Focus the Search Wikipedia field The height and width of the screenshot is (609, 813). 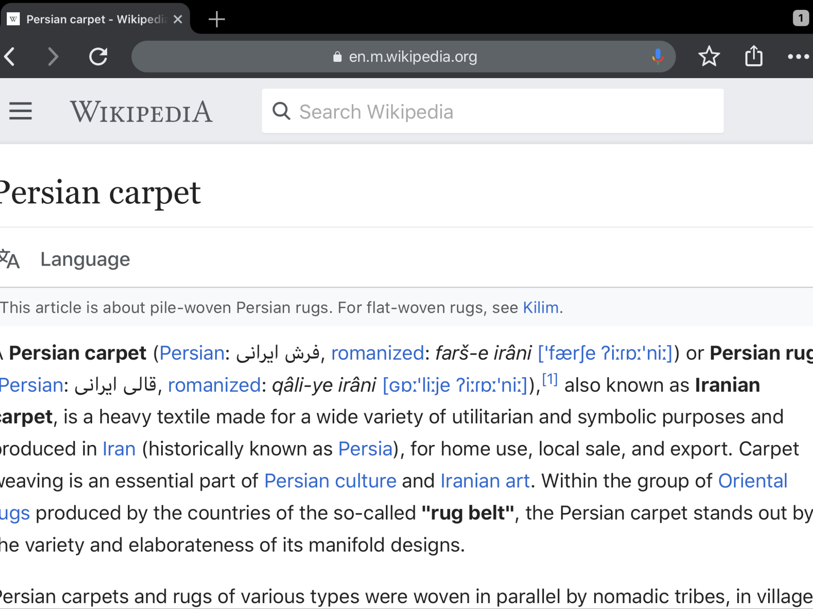point(493,111)
